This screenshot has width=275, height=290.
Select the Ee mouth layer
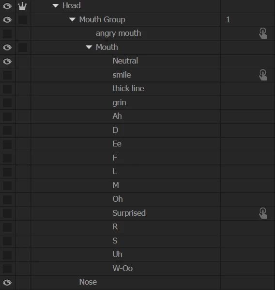pos(117,144)
